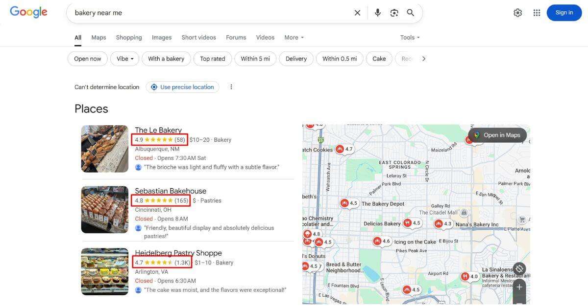Open the three-dot options near location notice
This screenshot has width=588, height=308.
231,87
